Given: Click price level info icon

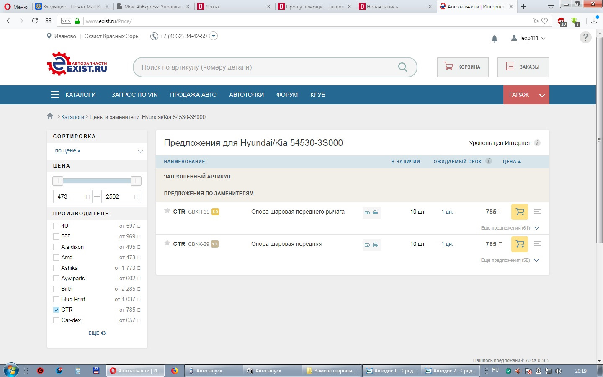Looking at the screenshot, I should click(x=537, y=143).
